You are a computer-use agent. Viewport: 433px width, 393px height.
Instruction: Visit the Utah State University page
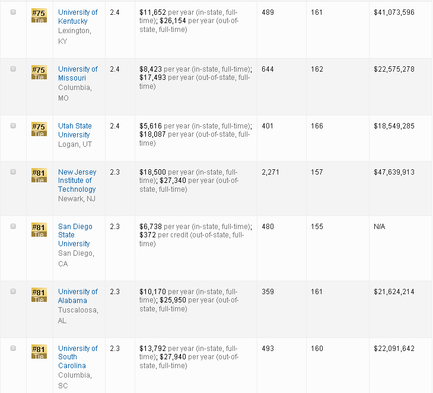coord(75,130)
